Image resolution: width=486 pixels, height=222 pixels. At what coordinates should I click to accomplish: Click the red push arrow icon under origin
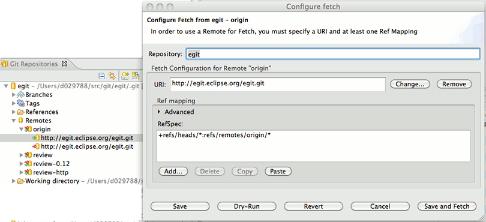click(36, 146)
